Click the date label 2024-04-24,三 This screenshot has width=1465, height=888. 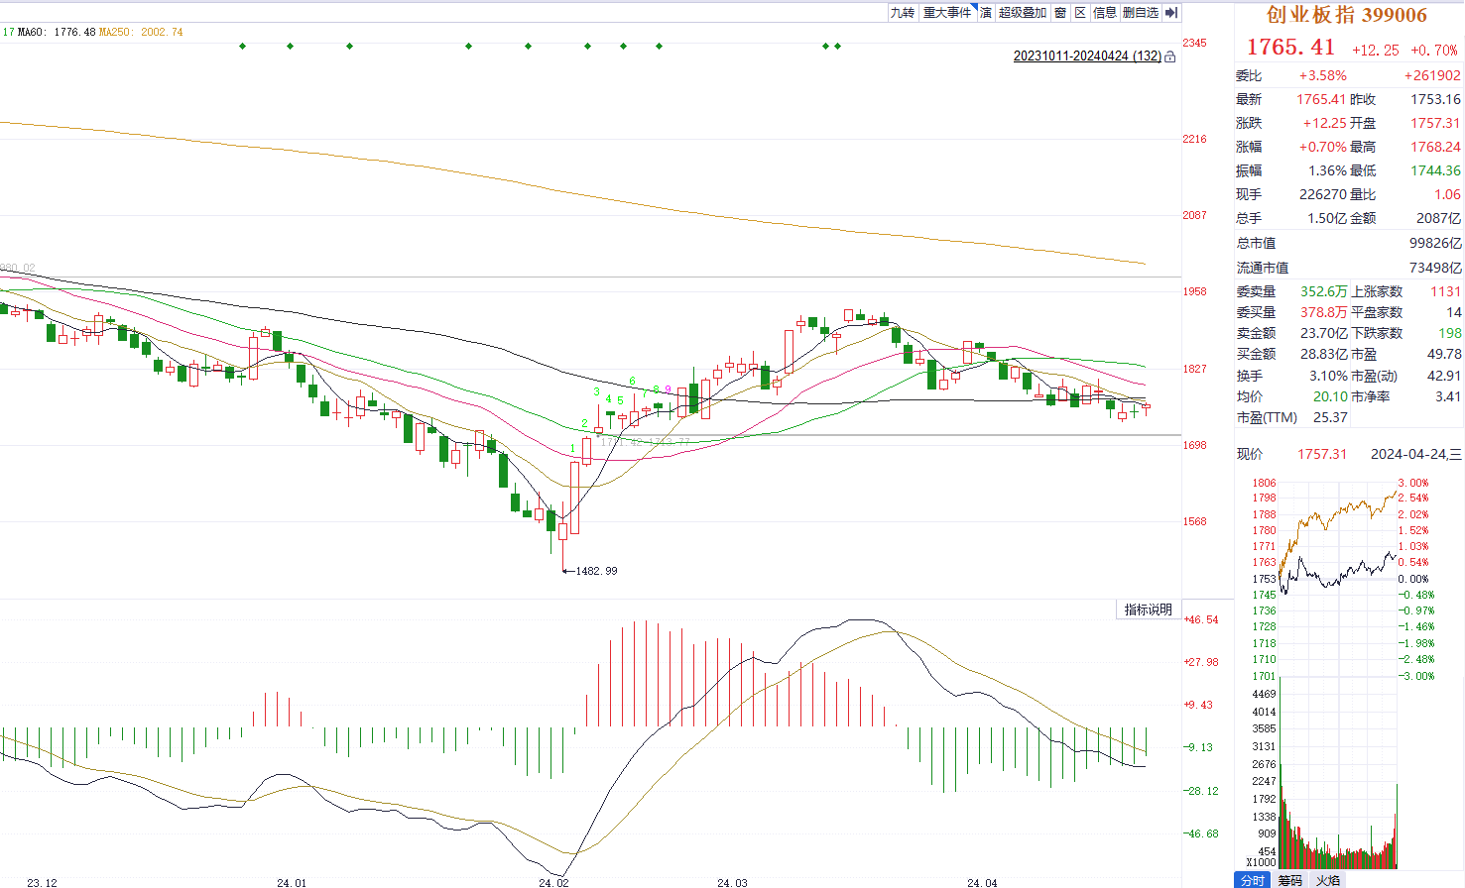click(x=1415, y=454)
